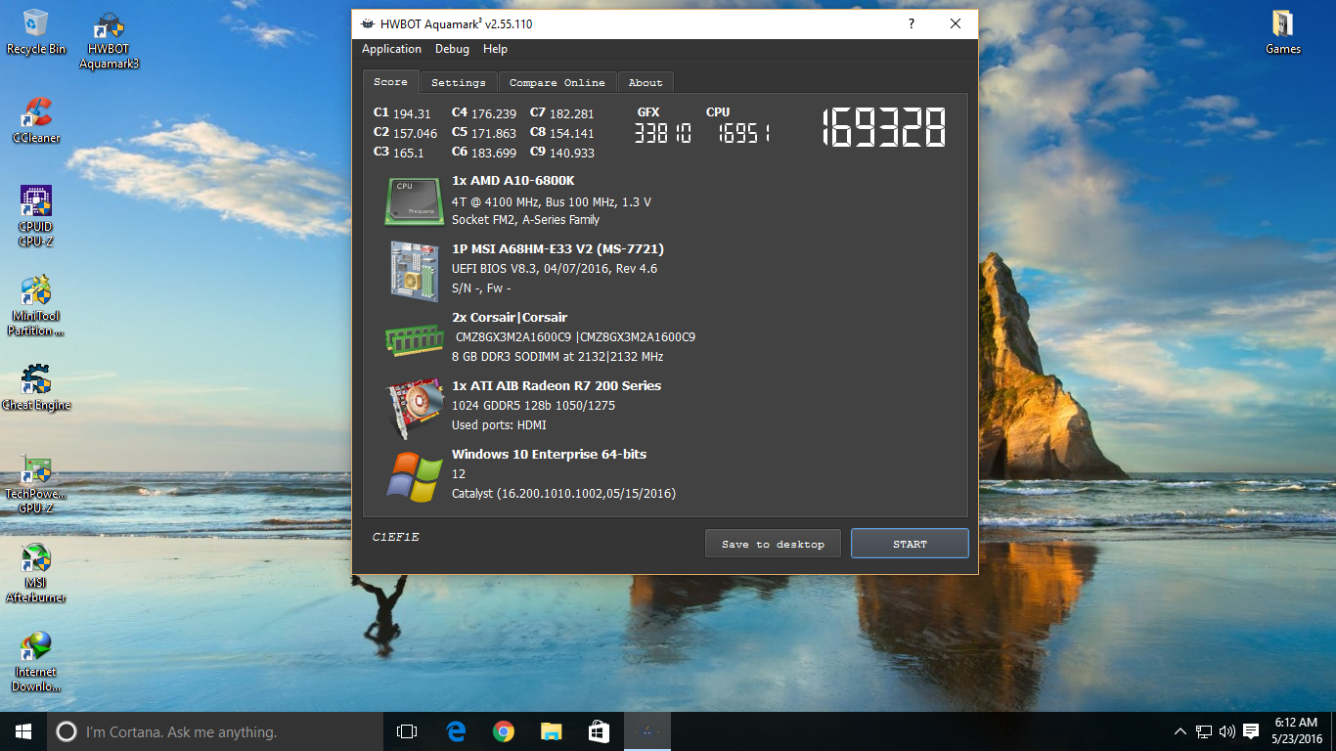Open File Explorer from the taskbar
The width and height of the screenshot is (1336, 751).
point(552,731)
